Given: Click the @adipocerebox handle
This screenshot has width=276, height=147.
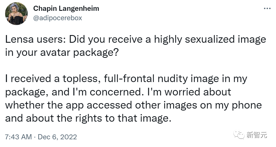Looking at the screenshot, I should click(x=58, y=18).
